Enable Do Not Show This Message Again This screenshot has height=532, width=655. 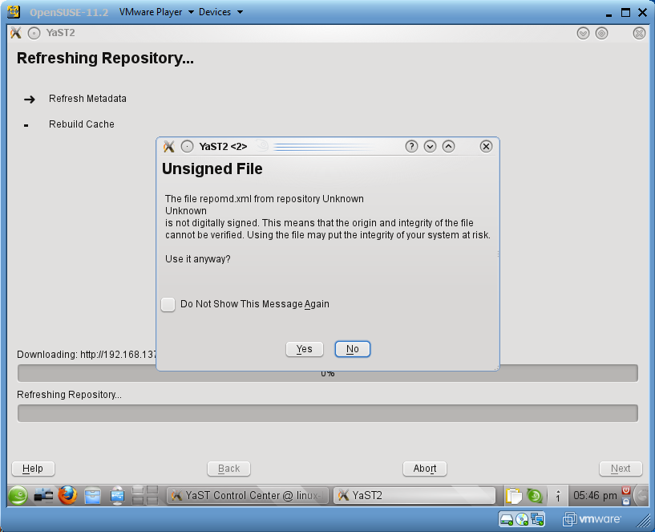pos(168,304)
